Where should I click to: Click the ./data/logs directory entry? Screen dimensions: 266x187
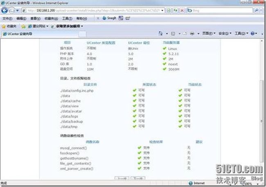(69, 117)
